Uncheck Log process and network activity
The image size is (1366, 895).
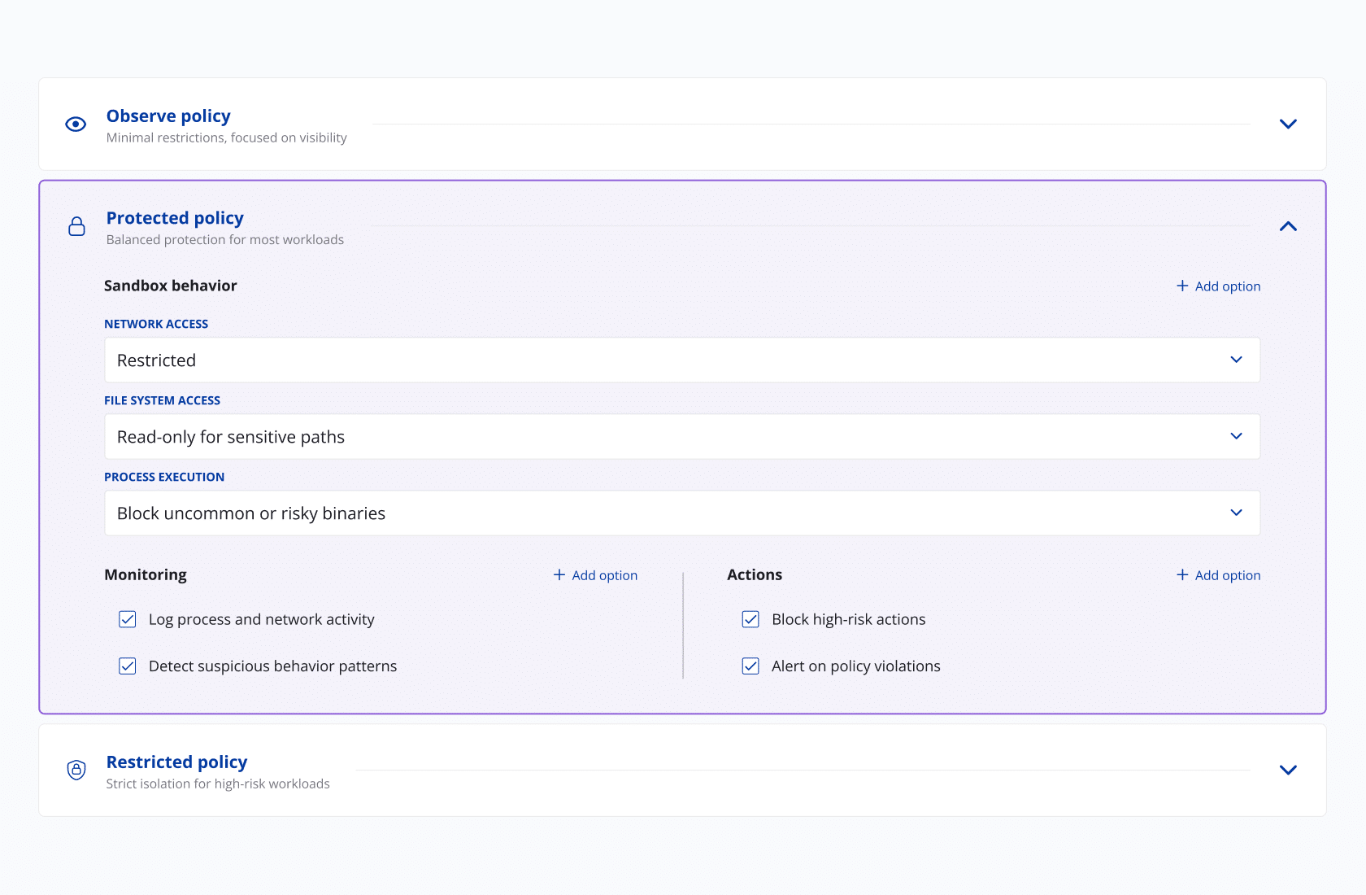[x=128, y=619]
